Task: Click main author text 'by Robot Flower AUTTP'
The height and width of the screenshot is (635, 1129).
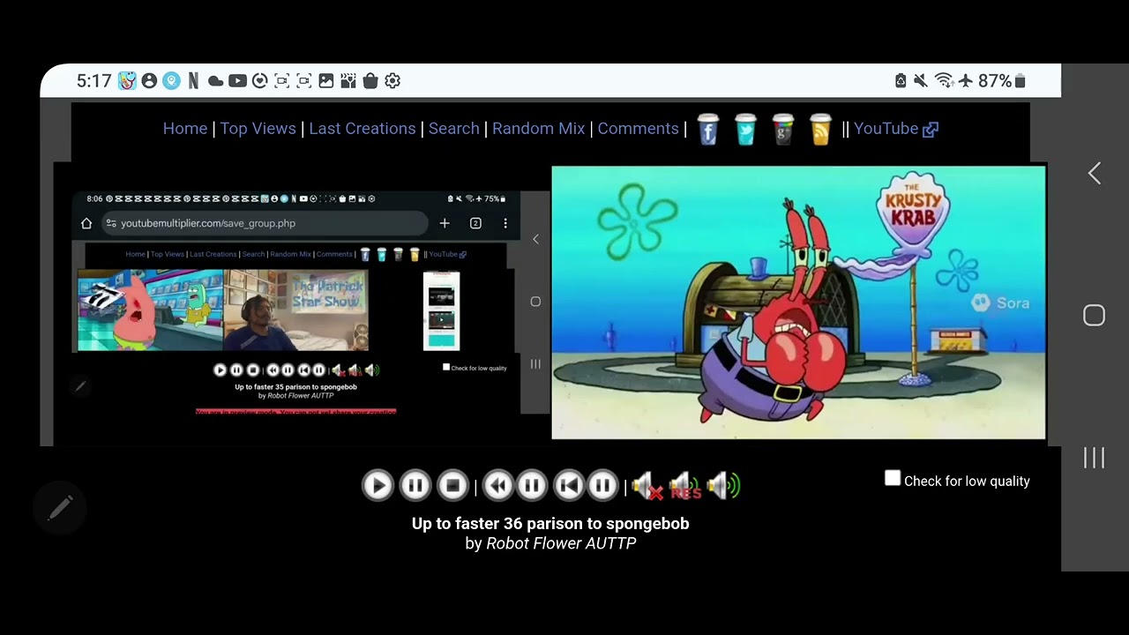Action: [550, 543]
